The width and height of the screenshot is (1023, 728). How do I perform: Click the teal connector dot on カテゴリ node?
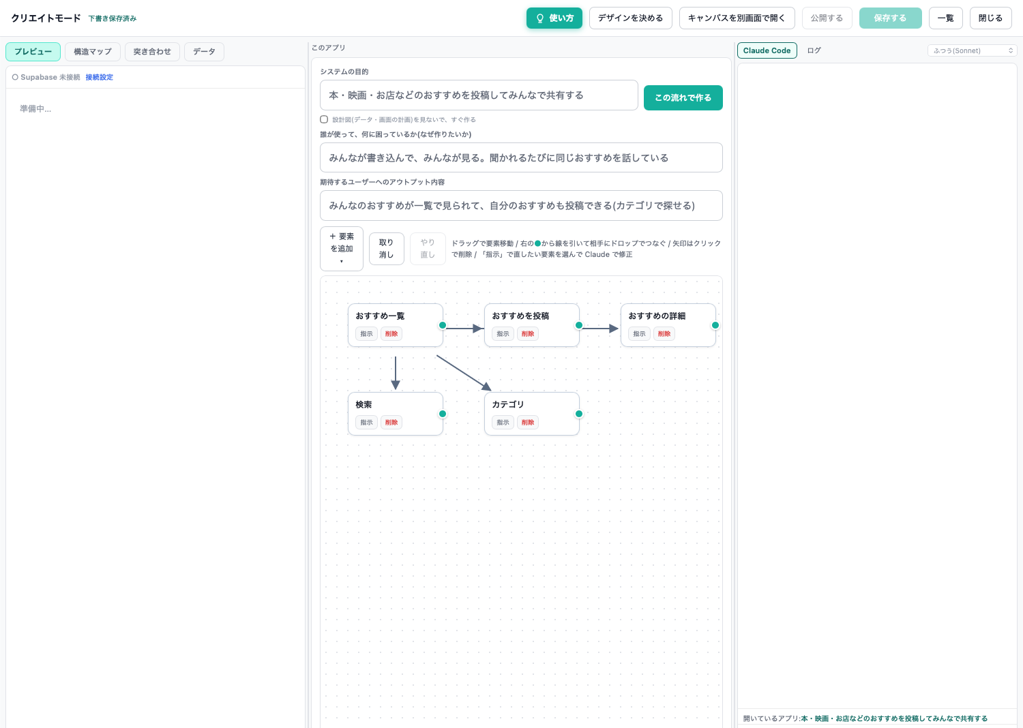579,414
